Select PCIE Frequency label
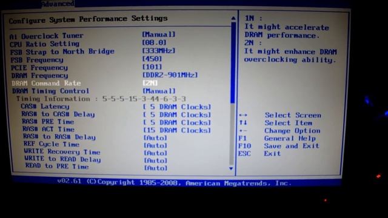This screenshot has height=218, width=388. (x=39, y=68)
